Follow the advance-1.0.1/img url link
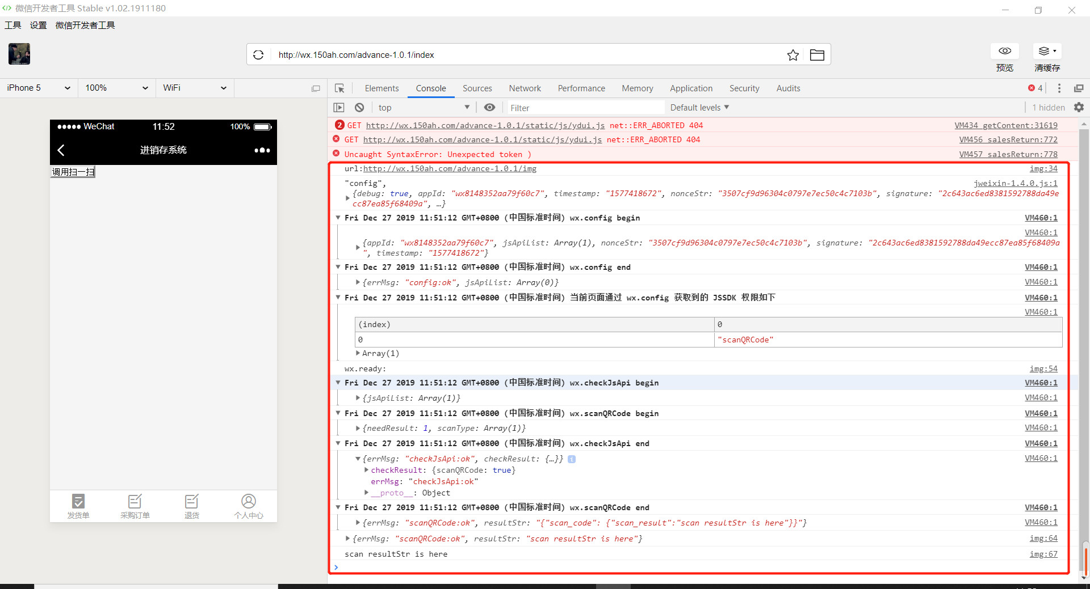 450,168
